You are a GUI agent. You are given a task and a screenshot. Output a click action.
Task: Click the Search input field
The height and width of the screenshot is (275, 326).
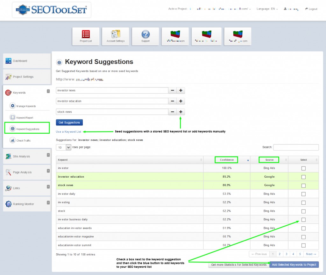pos(296,147)
